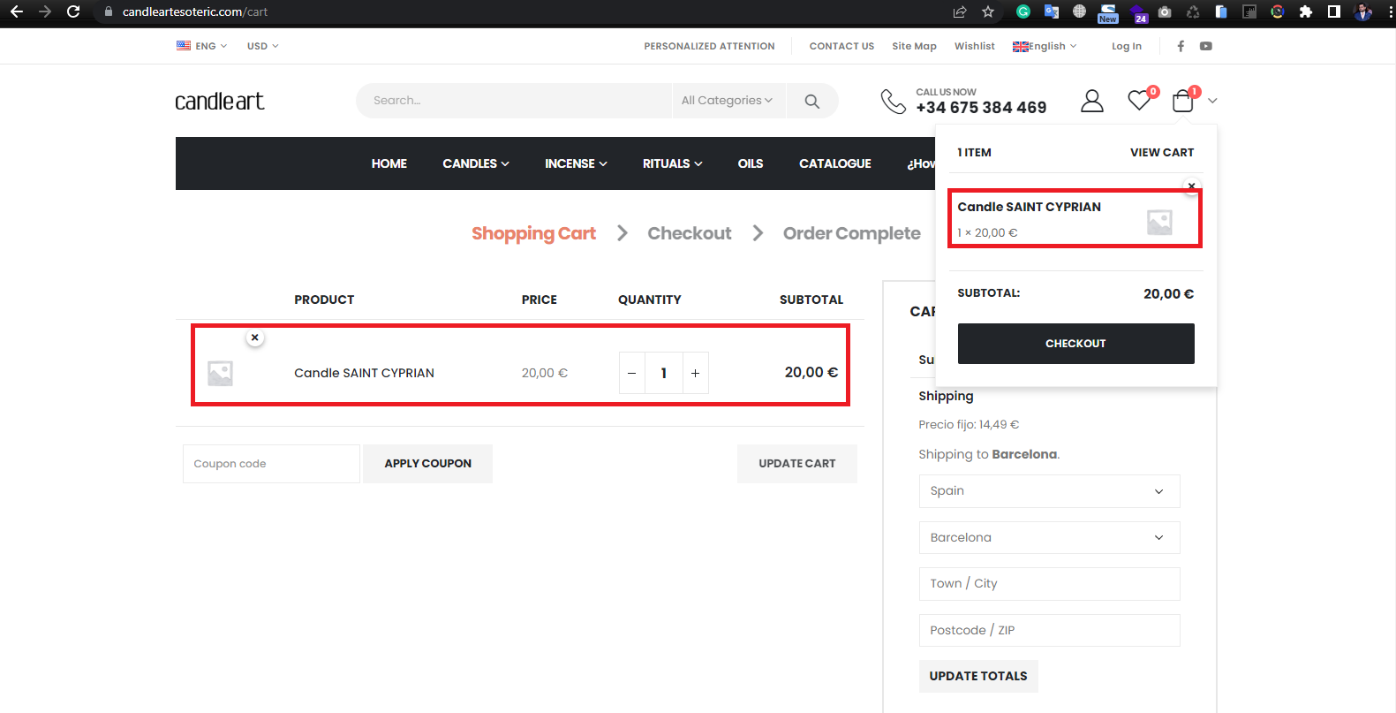
Task: Click the browser back arrow
Action: tap(16, 11)
